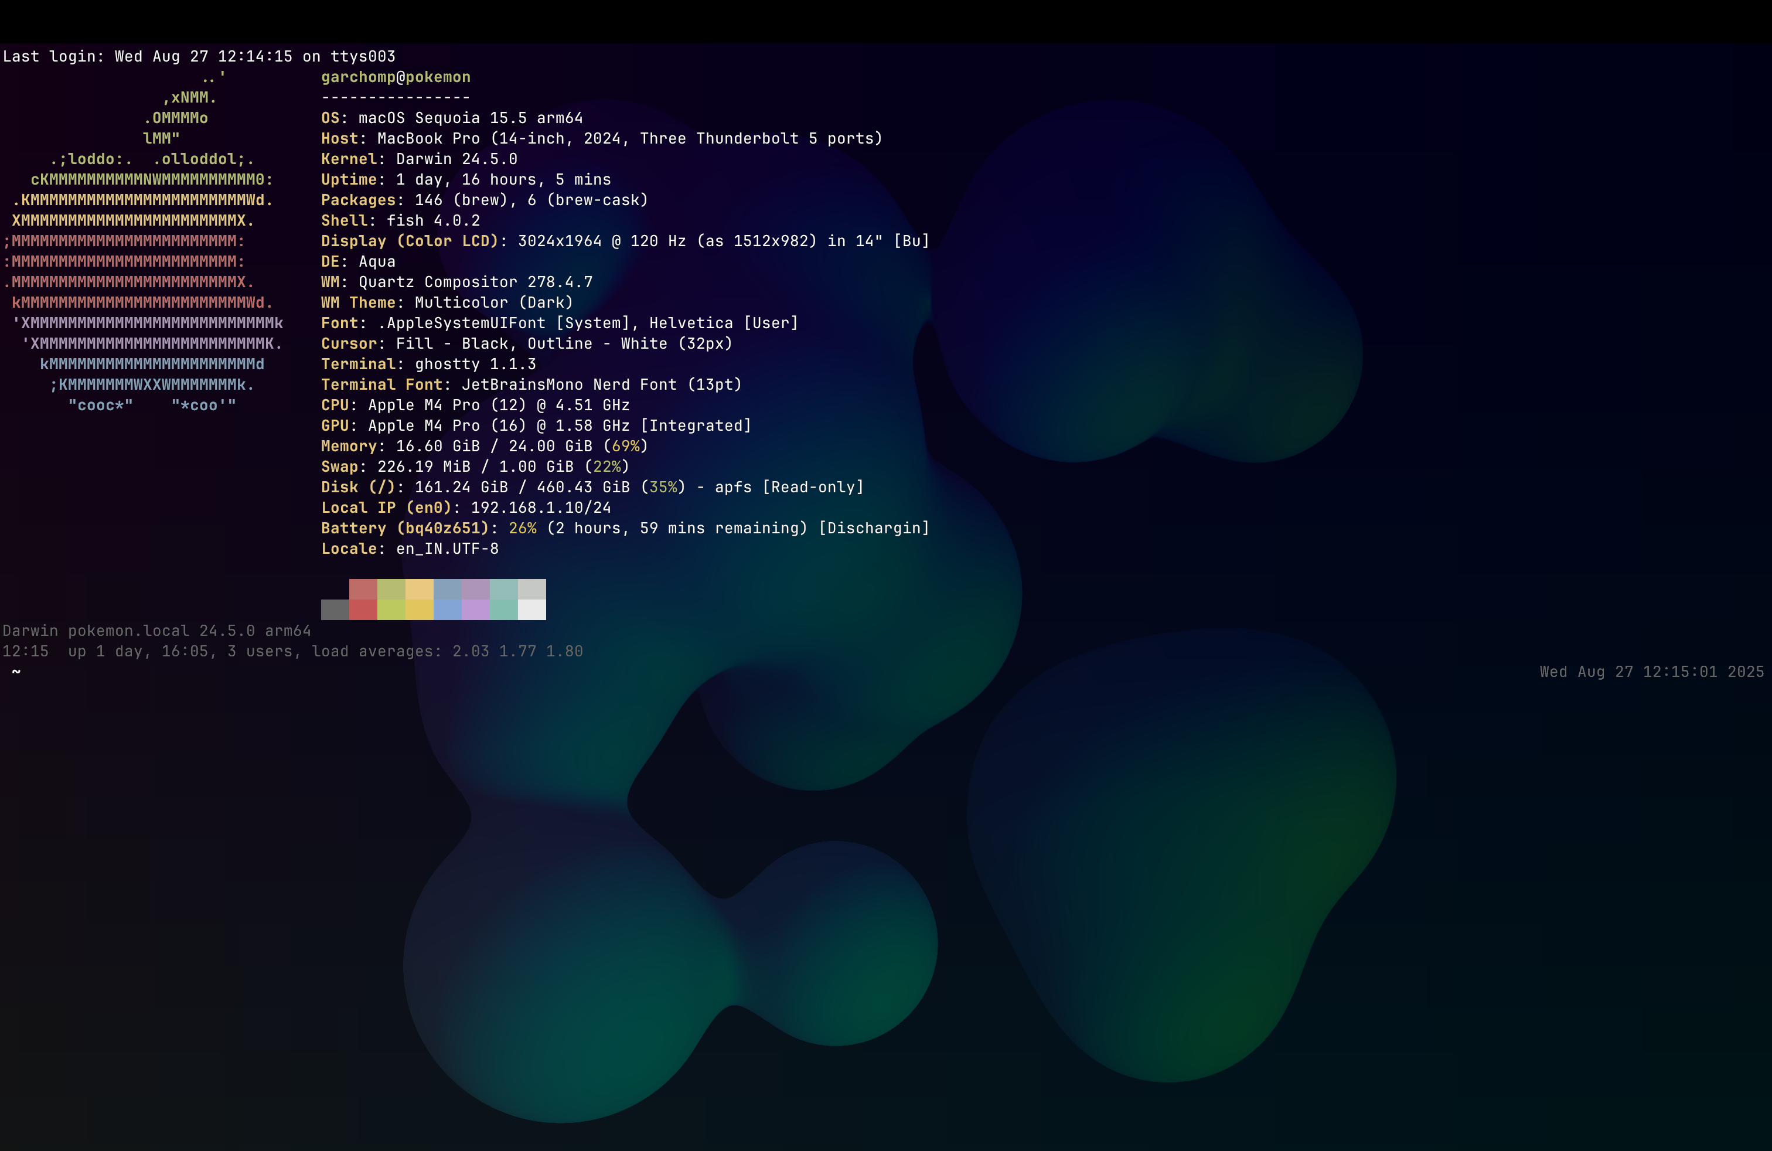Click the 'apfs [Read-only]' filesystem text
The image size is (1772, 1151).
click(789, 488)
